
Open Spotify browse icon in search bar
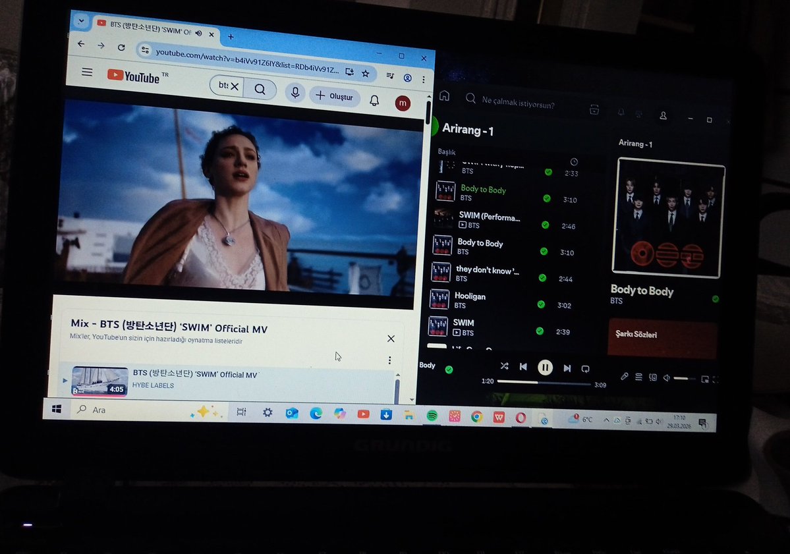pyautogui.click(x=594, y=109)
